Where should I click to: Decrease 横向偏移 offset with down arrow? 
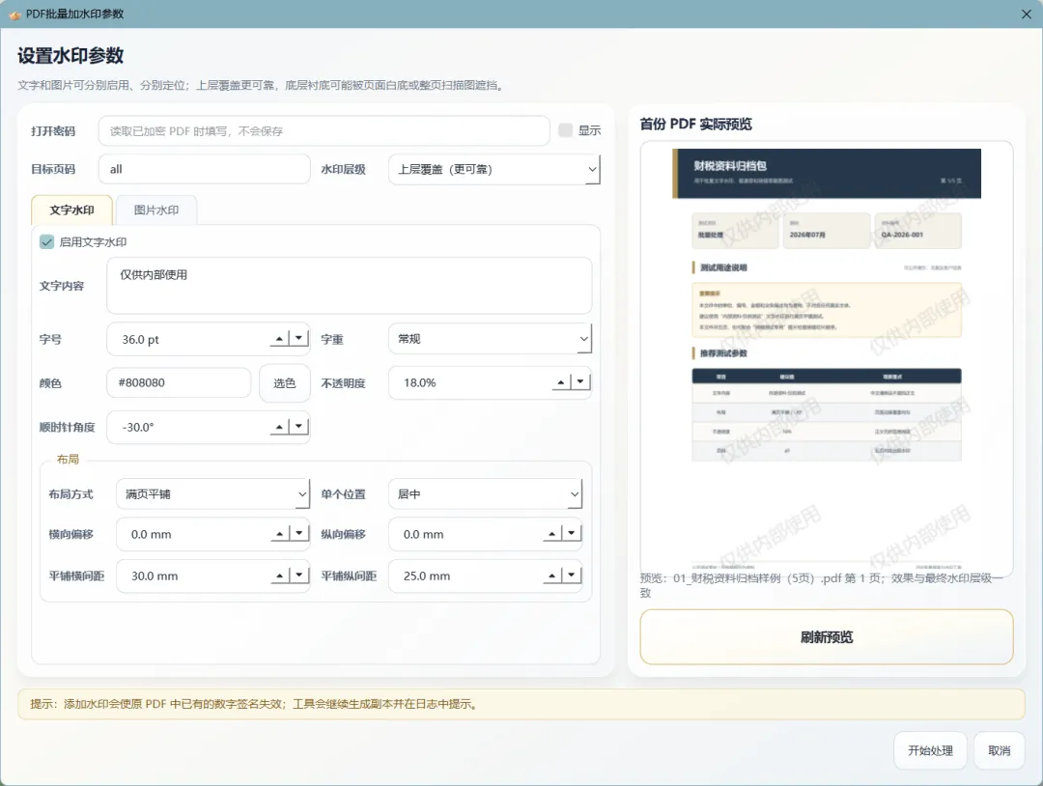click(x=298, y=533)
